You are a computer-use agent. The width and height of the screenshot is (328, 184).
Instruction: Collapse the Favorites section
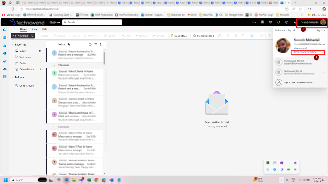coord(13,44)
